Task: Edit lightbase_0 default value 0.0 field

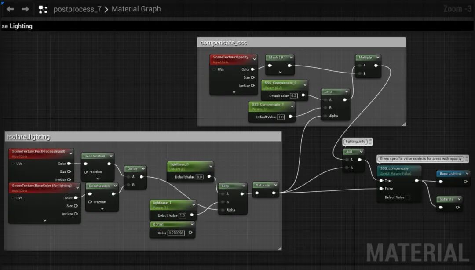Action: click(199, 177)
